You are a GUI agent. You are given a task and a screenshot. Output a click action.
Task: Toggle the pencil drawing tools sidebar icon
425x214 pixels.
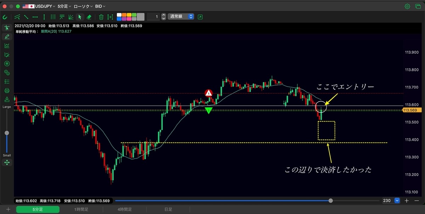coord(7,37)
